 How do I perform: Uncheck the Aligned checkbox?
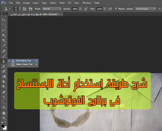pos(116,9)
